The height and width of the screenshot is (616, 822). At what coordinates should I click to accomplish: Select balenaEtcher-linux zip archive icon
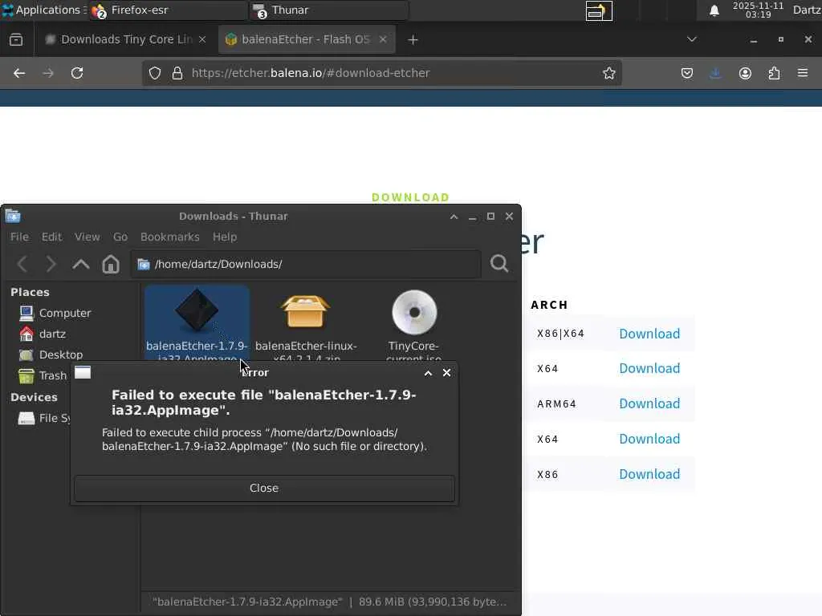click(x=306, y=311)
